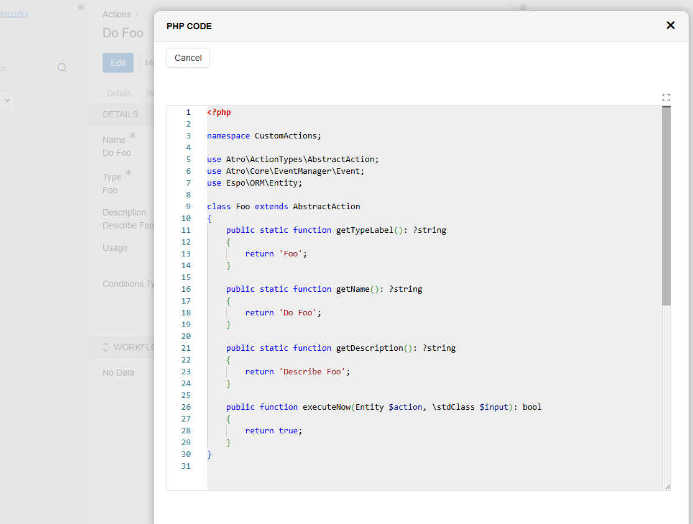Open the Bookmarks link
The image size is (693, 524).
click(14, 14)
